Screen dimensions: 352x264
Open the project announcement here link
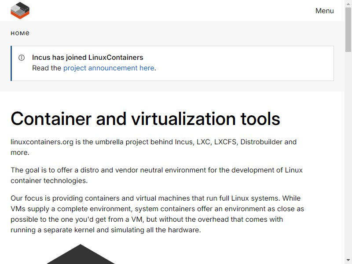point(109,68)
